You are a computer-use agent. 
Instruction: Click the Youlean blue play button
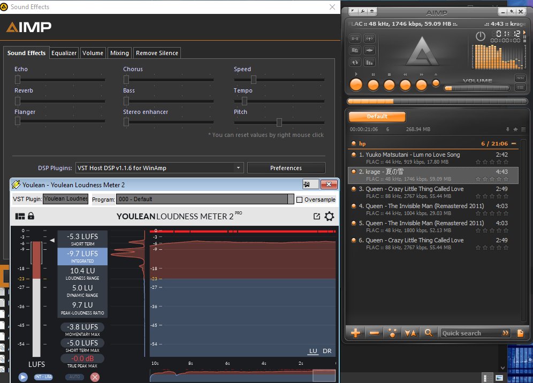click(x=23, y=377)
